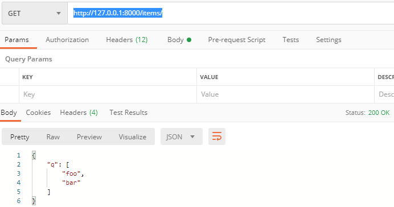
Task: Open the GET method dropdown
Action: point(35,13)
